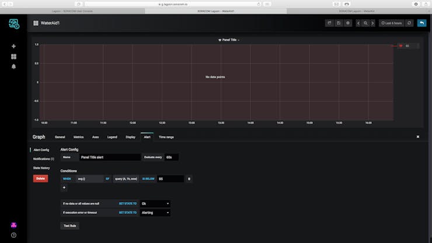The width and height of the screenshot is (432, 243).
Task: Shift time range backward with left arrow
Action: (358, 23)
